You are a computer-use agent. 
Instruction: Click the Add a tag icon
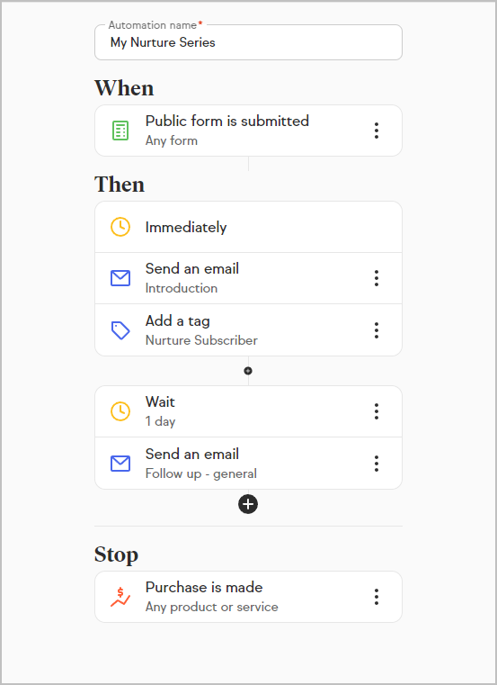click(x=120, y=330)
